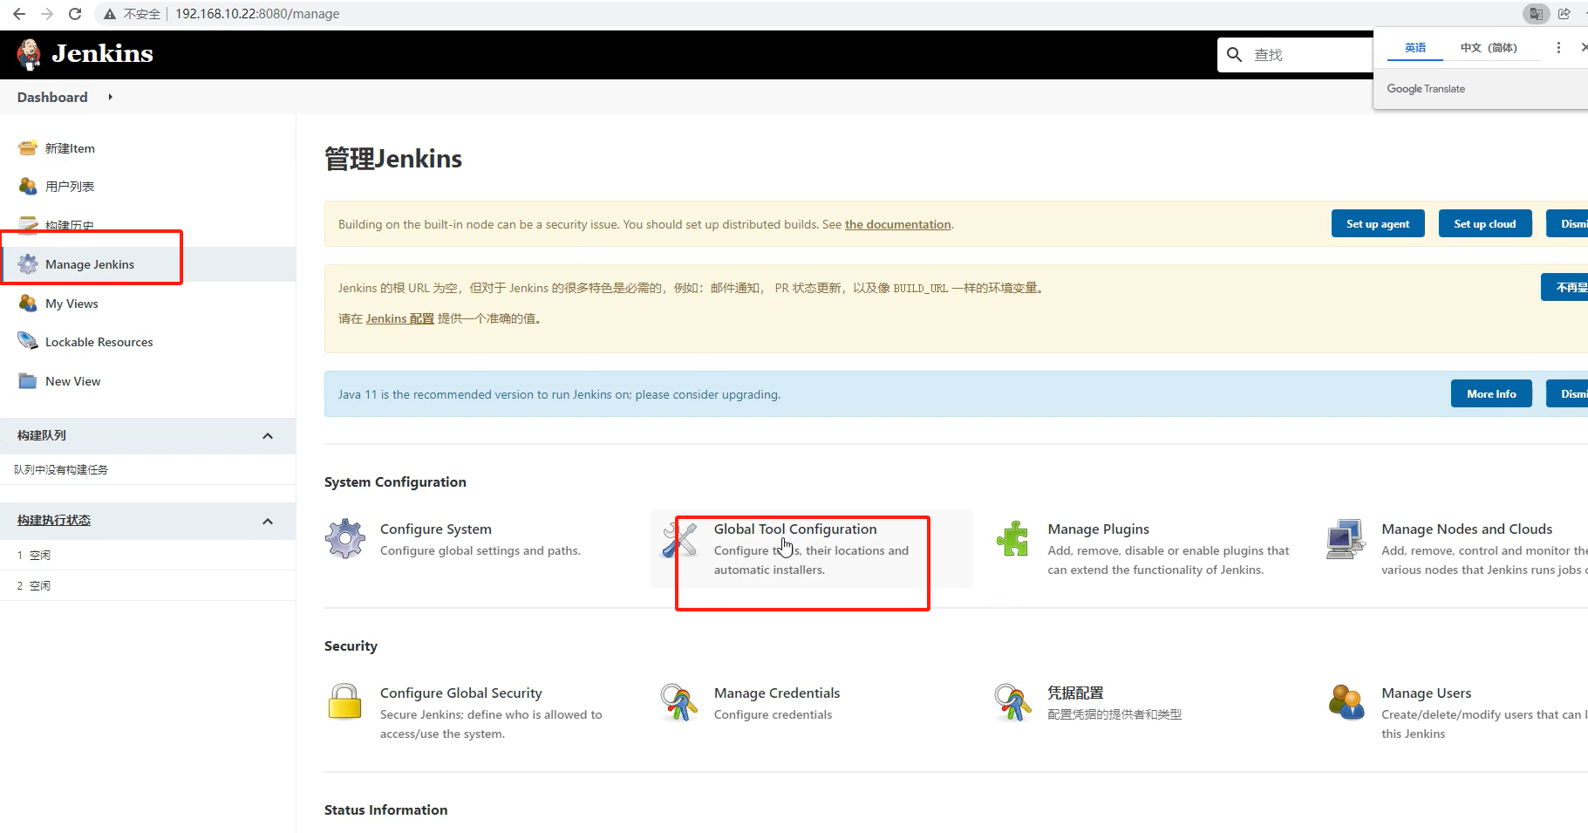
Task: Open My Views sidebar link
Action: (x=72, y=304)
